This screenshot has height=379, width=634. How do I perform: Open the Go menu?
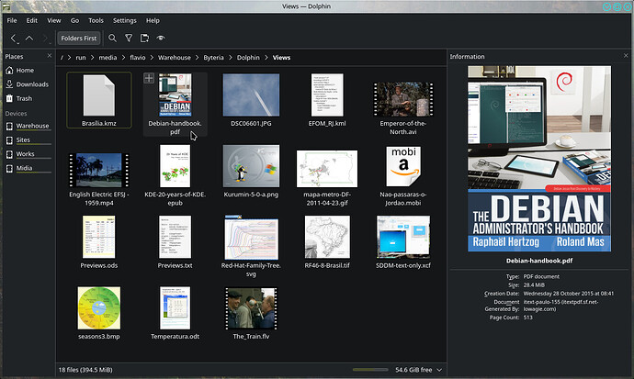(74, 20)
